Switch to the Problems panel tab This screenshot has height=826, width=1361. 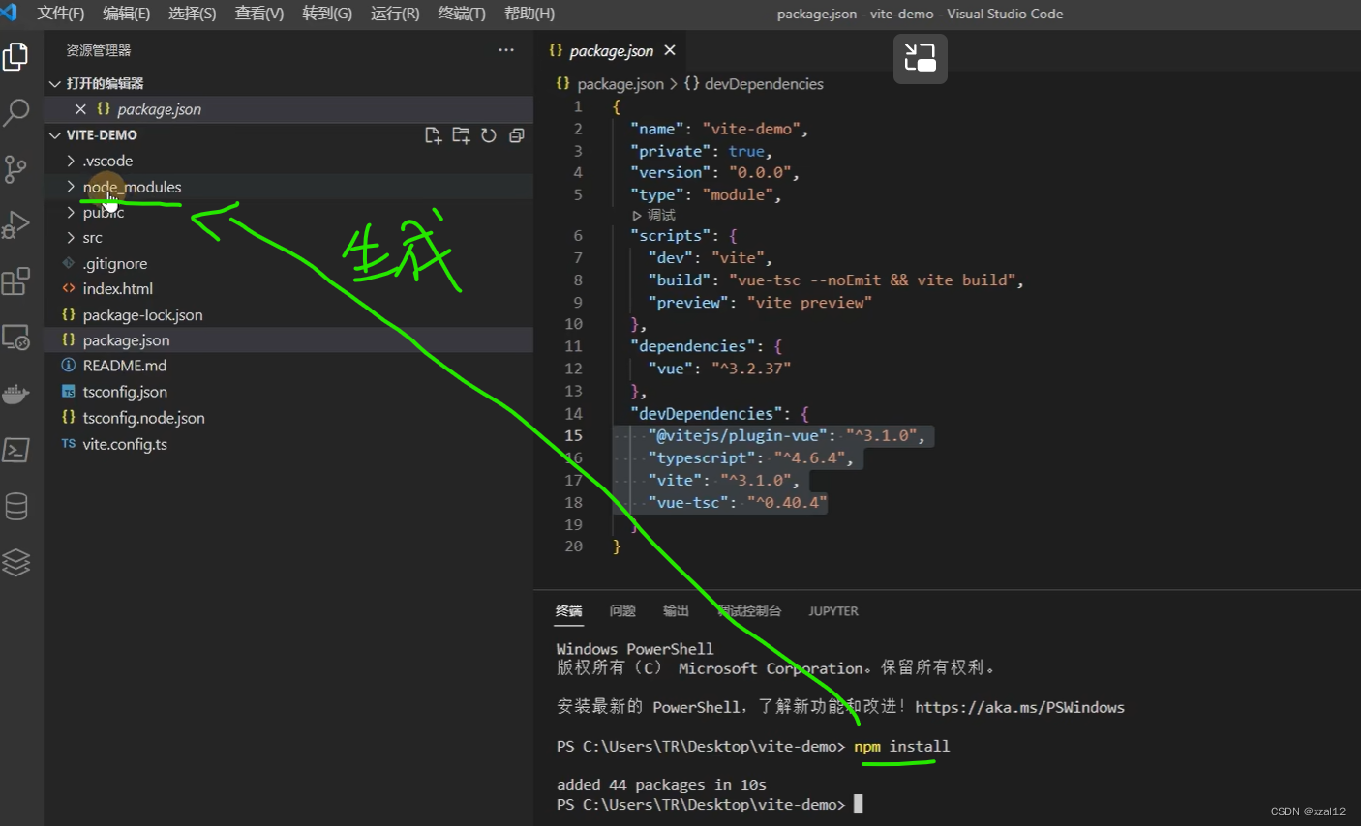(622, 611)
